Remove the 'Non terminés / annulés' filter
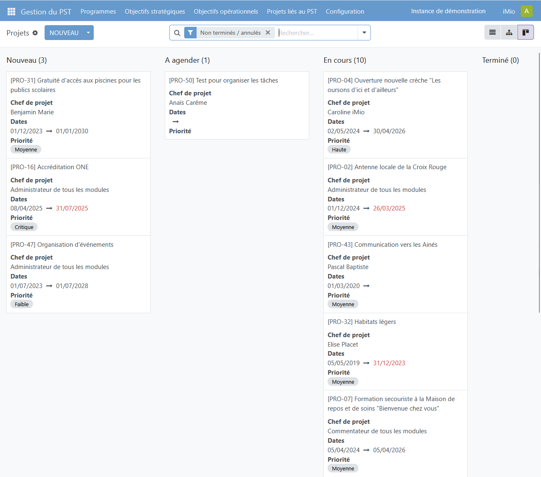The image size is (541, 477). (268, 33)
